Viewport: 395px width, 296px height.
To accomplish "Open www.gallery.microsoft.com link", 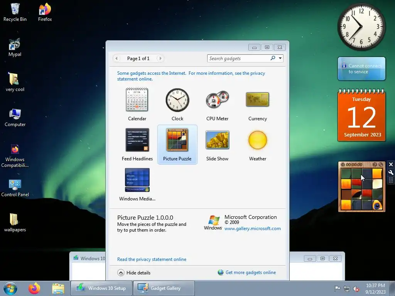I will 252,229.
